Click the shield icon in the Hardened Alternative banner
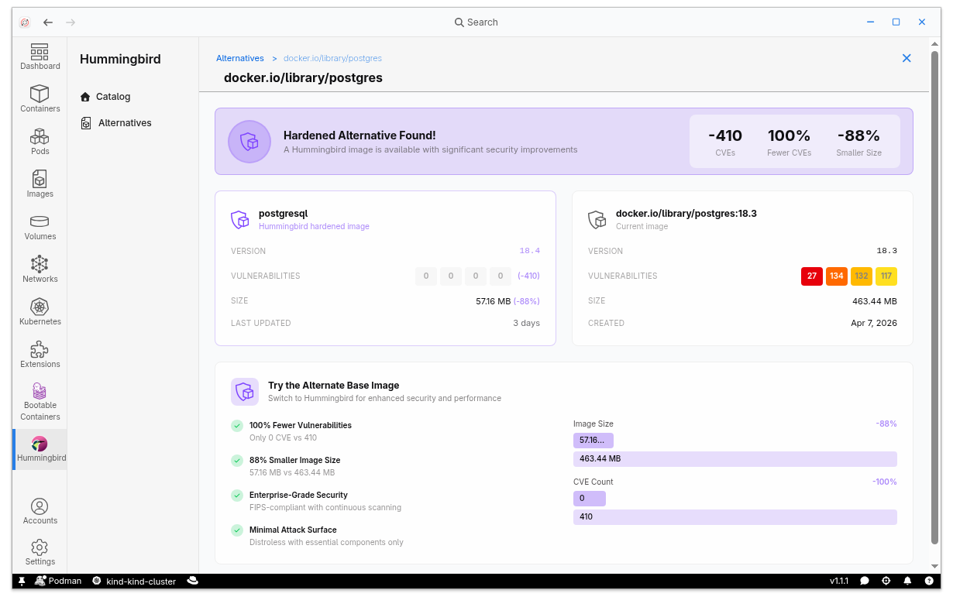Screen dimensions: 953x614 (x=249, y=142)
